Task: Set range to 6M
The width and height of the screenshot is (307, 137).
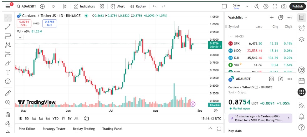Action: pyautogui.click(x=48, y=119)
